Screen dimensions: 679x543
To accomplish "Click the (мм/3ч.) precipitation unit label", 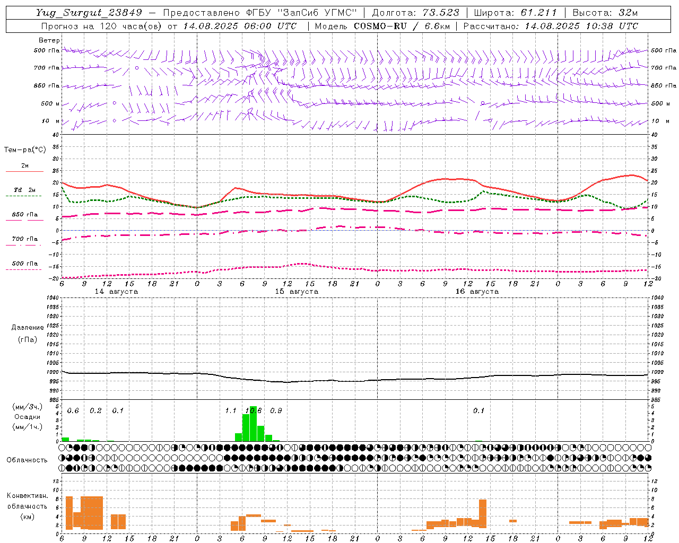I will [x=27, y=407].
